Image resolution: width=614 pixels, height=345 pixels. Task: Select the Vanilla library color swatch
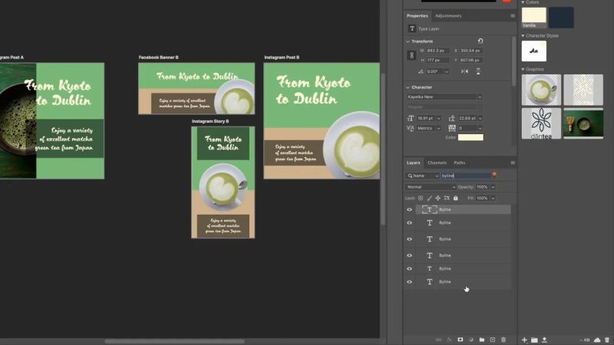point(533,17)
